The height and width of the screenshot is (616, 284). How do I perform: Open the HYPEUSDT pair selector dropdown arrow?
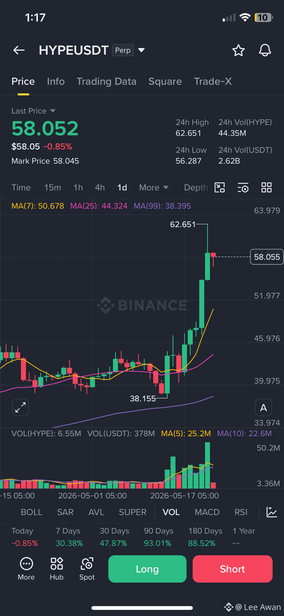point(141,50)
